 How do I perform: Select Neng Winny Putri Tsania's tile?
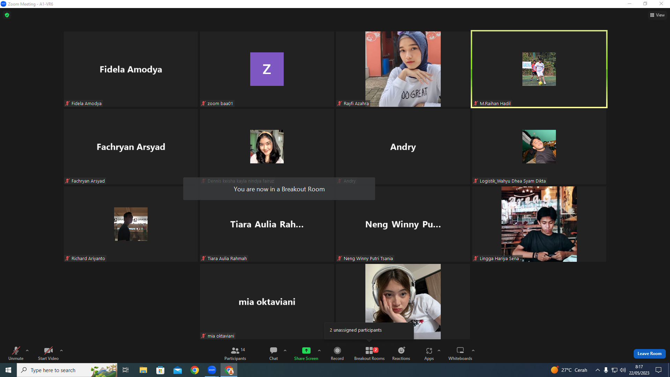[x=403, y=224]
